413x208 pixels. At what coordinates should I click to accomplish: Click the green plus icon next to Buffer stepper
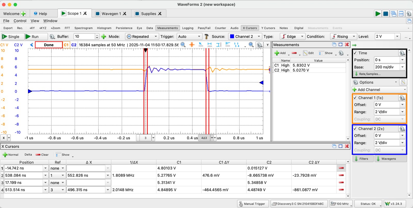[x=104, y=37]
